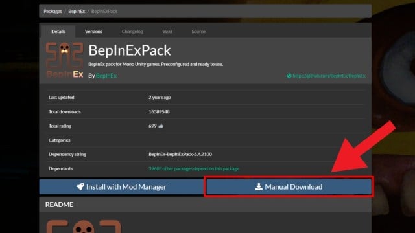This screenshot has width=415, height=233.
Task: Open the Packages breadcrumb link
Action: click(x=53, y=12)
